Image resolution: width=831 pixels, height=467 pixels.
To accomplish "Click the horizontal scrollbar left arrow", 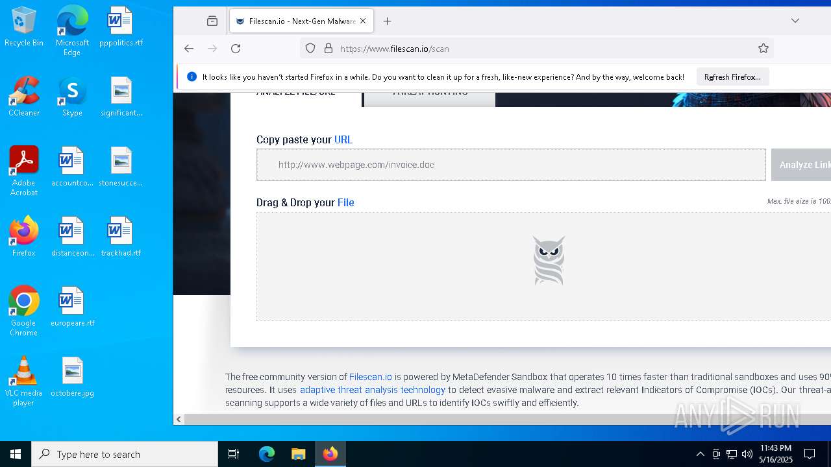I will pos(179,420).
